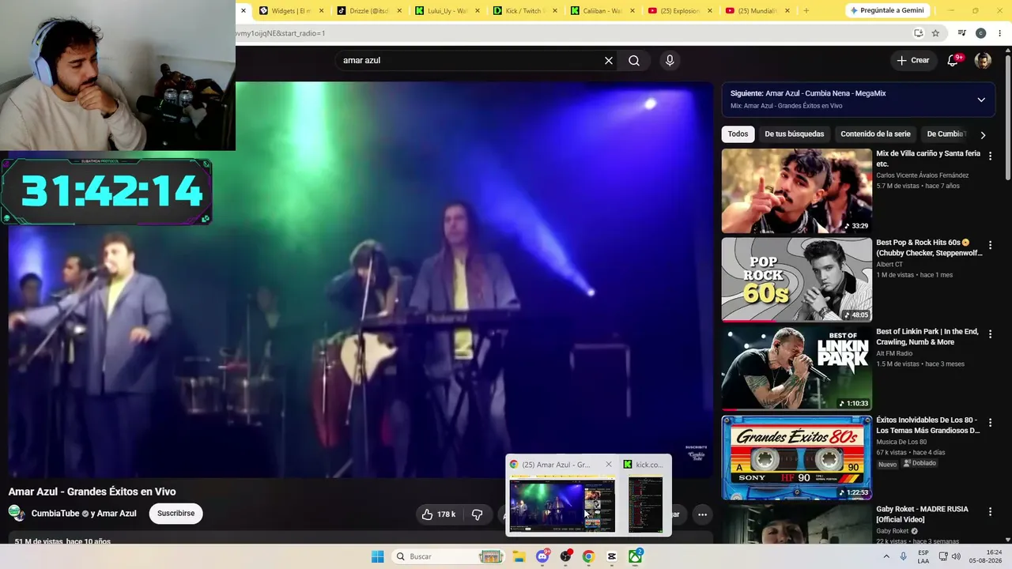
Task: Switch to the Drizzle TikTok tab
Action: 368,11
